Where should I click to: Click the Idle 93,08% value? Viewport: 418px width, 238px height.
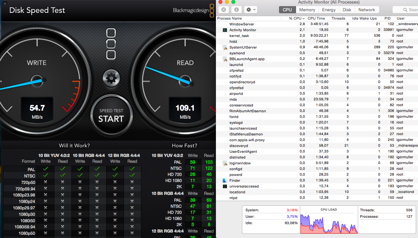(x=292, y=223)
